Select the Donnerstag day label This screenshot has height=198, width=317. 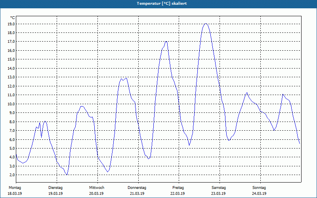point(137,188)
